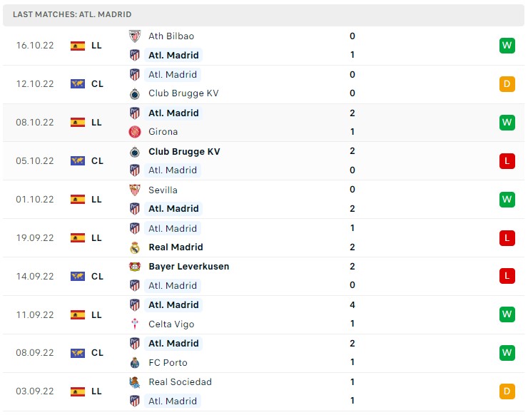Click the orange D badge for the 12.10.22 match
Viewport: 528px width, 415px height.
pos(507,84)
